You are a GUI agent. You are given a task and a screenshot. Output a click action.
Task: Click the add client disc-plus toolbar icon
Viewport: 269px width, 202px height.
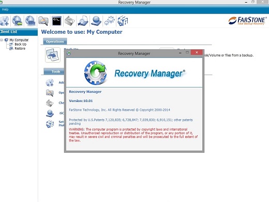coord(5,21)
